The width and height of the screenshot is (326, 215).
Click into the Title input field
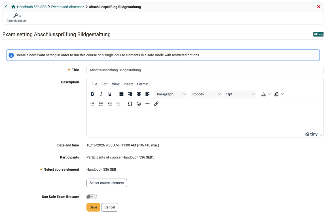click(x=205, y=70)
